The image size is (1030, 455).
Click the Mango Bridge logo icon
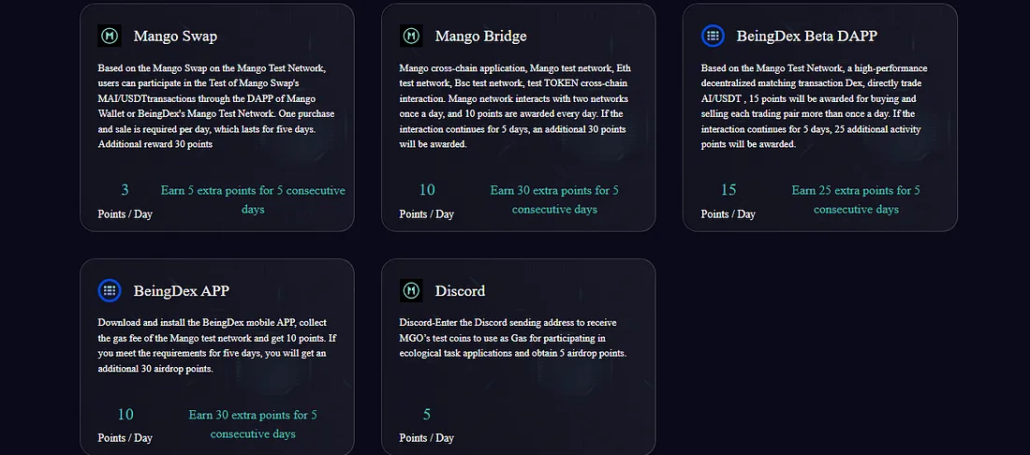[x=411, y=36]
